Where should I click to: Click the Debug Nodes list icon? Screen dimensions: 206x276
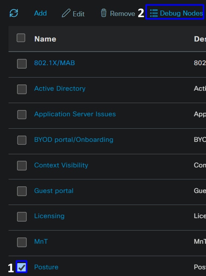(154, 13)
